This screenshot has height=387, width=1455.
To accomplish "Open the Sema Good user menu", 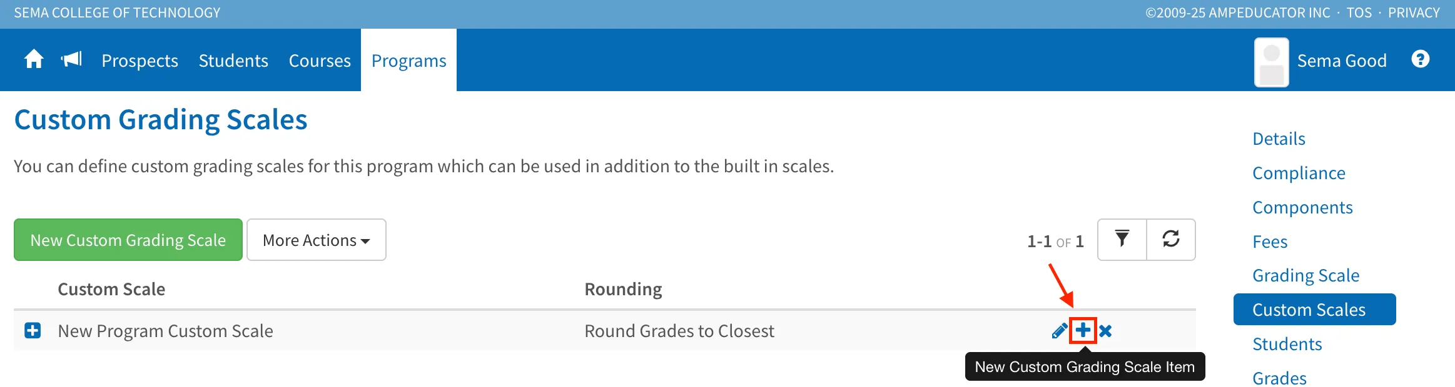I will [x=1342, y=61].
